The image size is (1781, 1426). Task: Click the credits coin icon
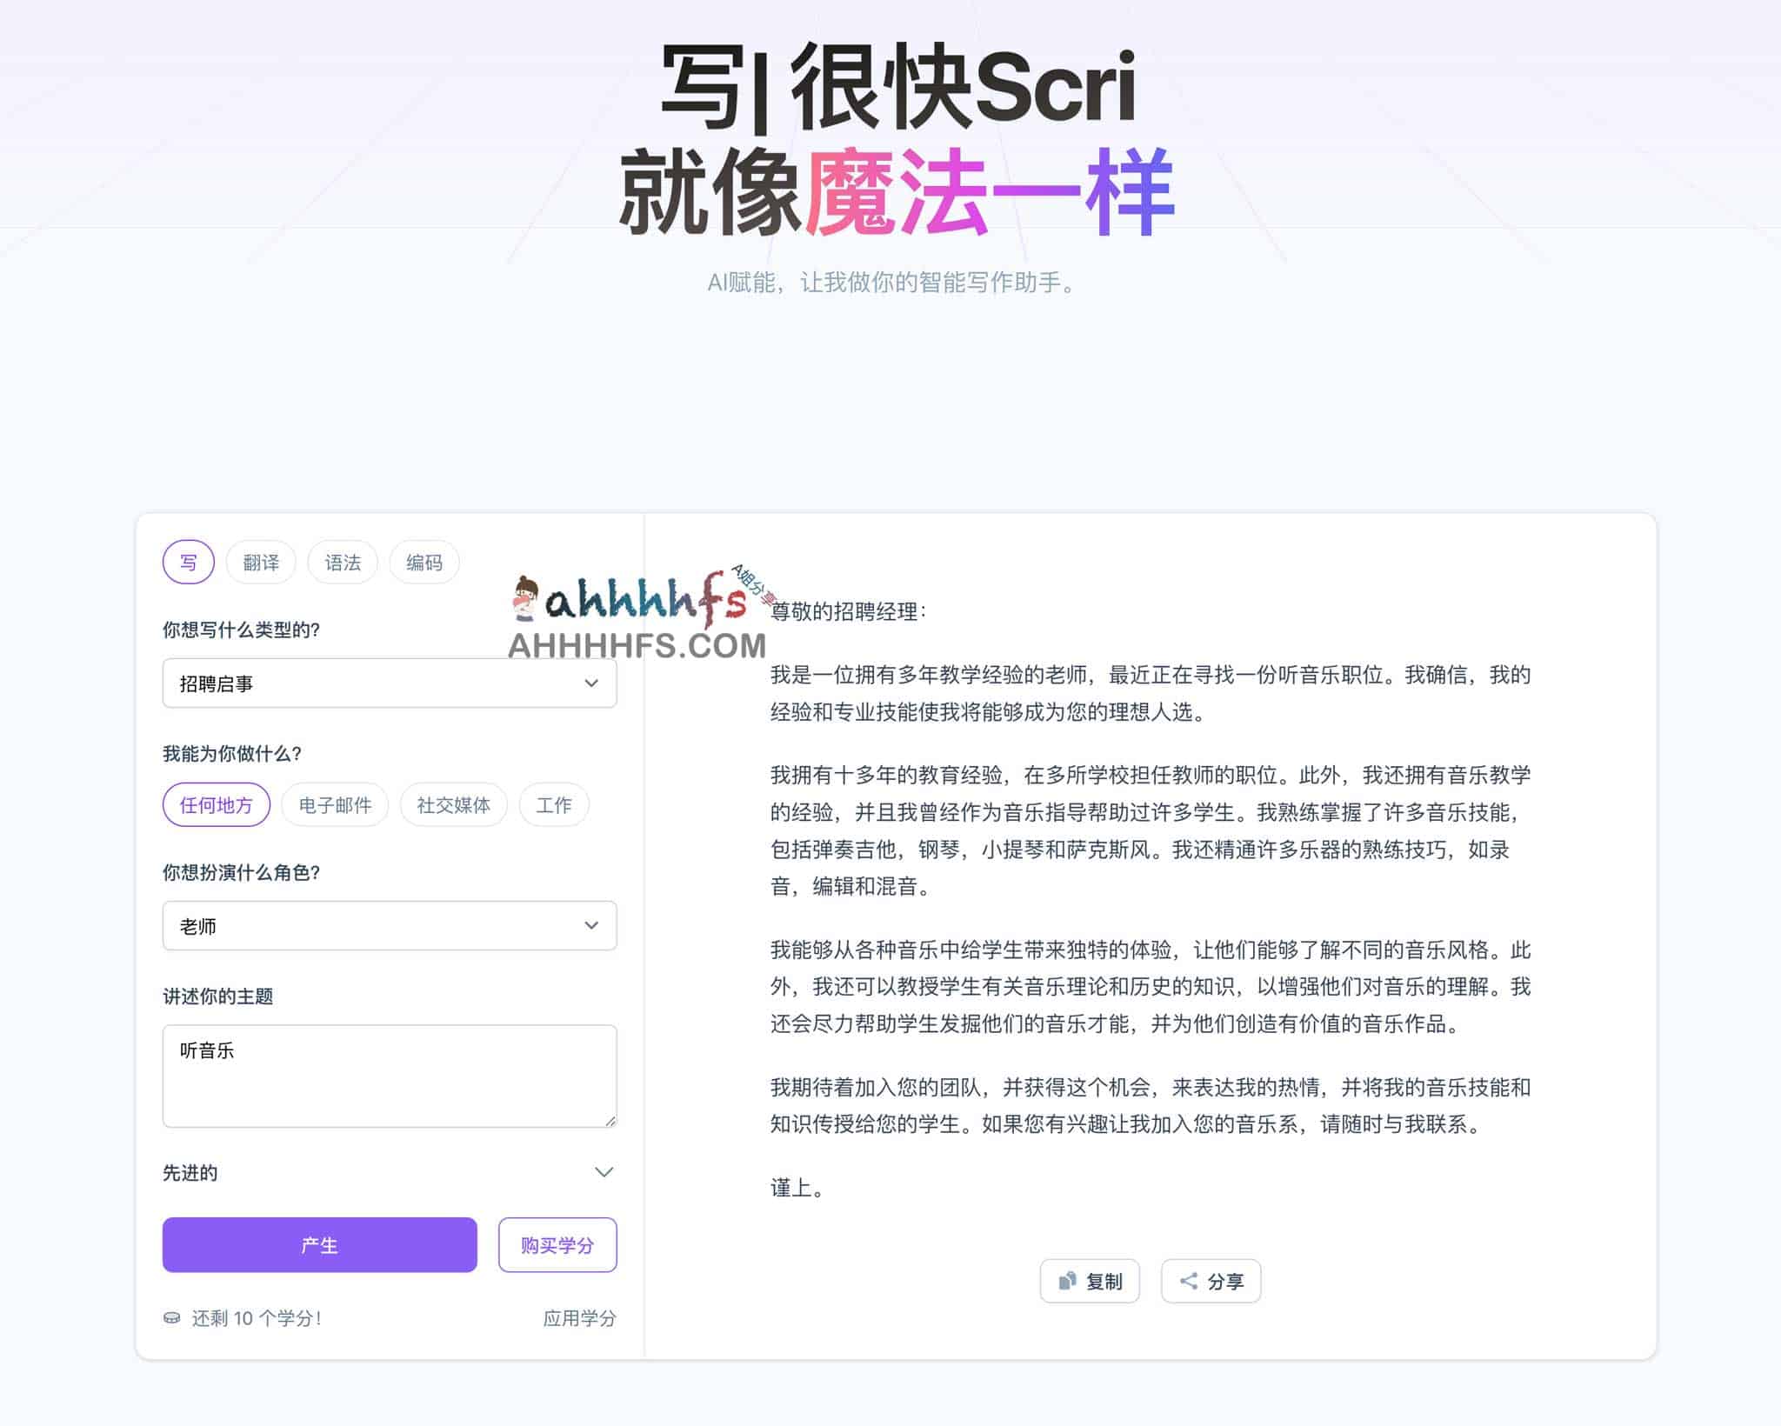point(172,1318)
